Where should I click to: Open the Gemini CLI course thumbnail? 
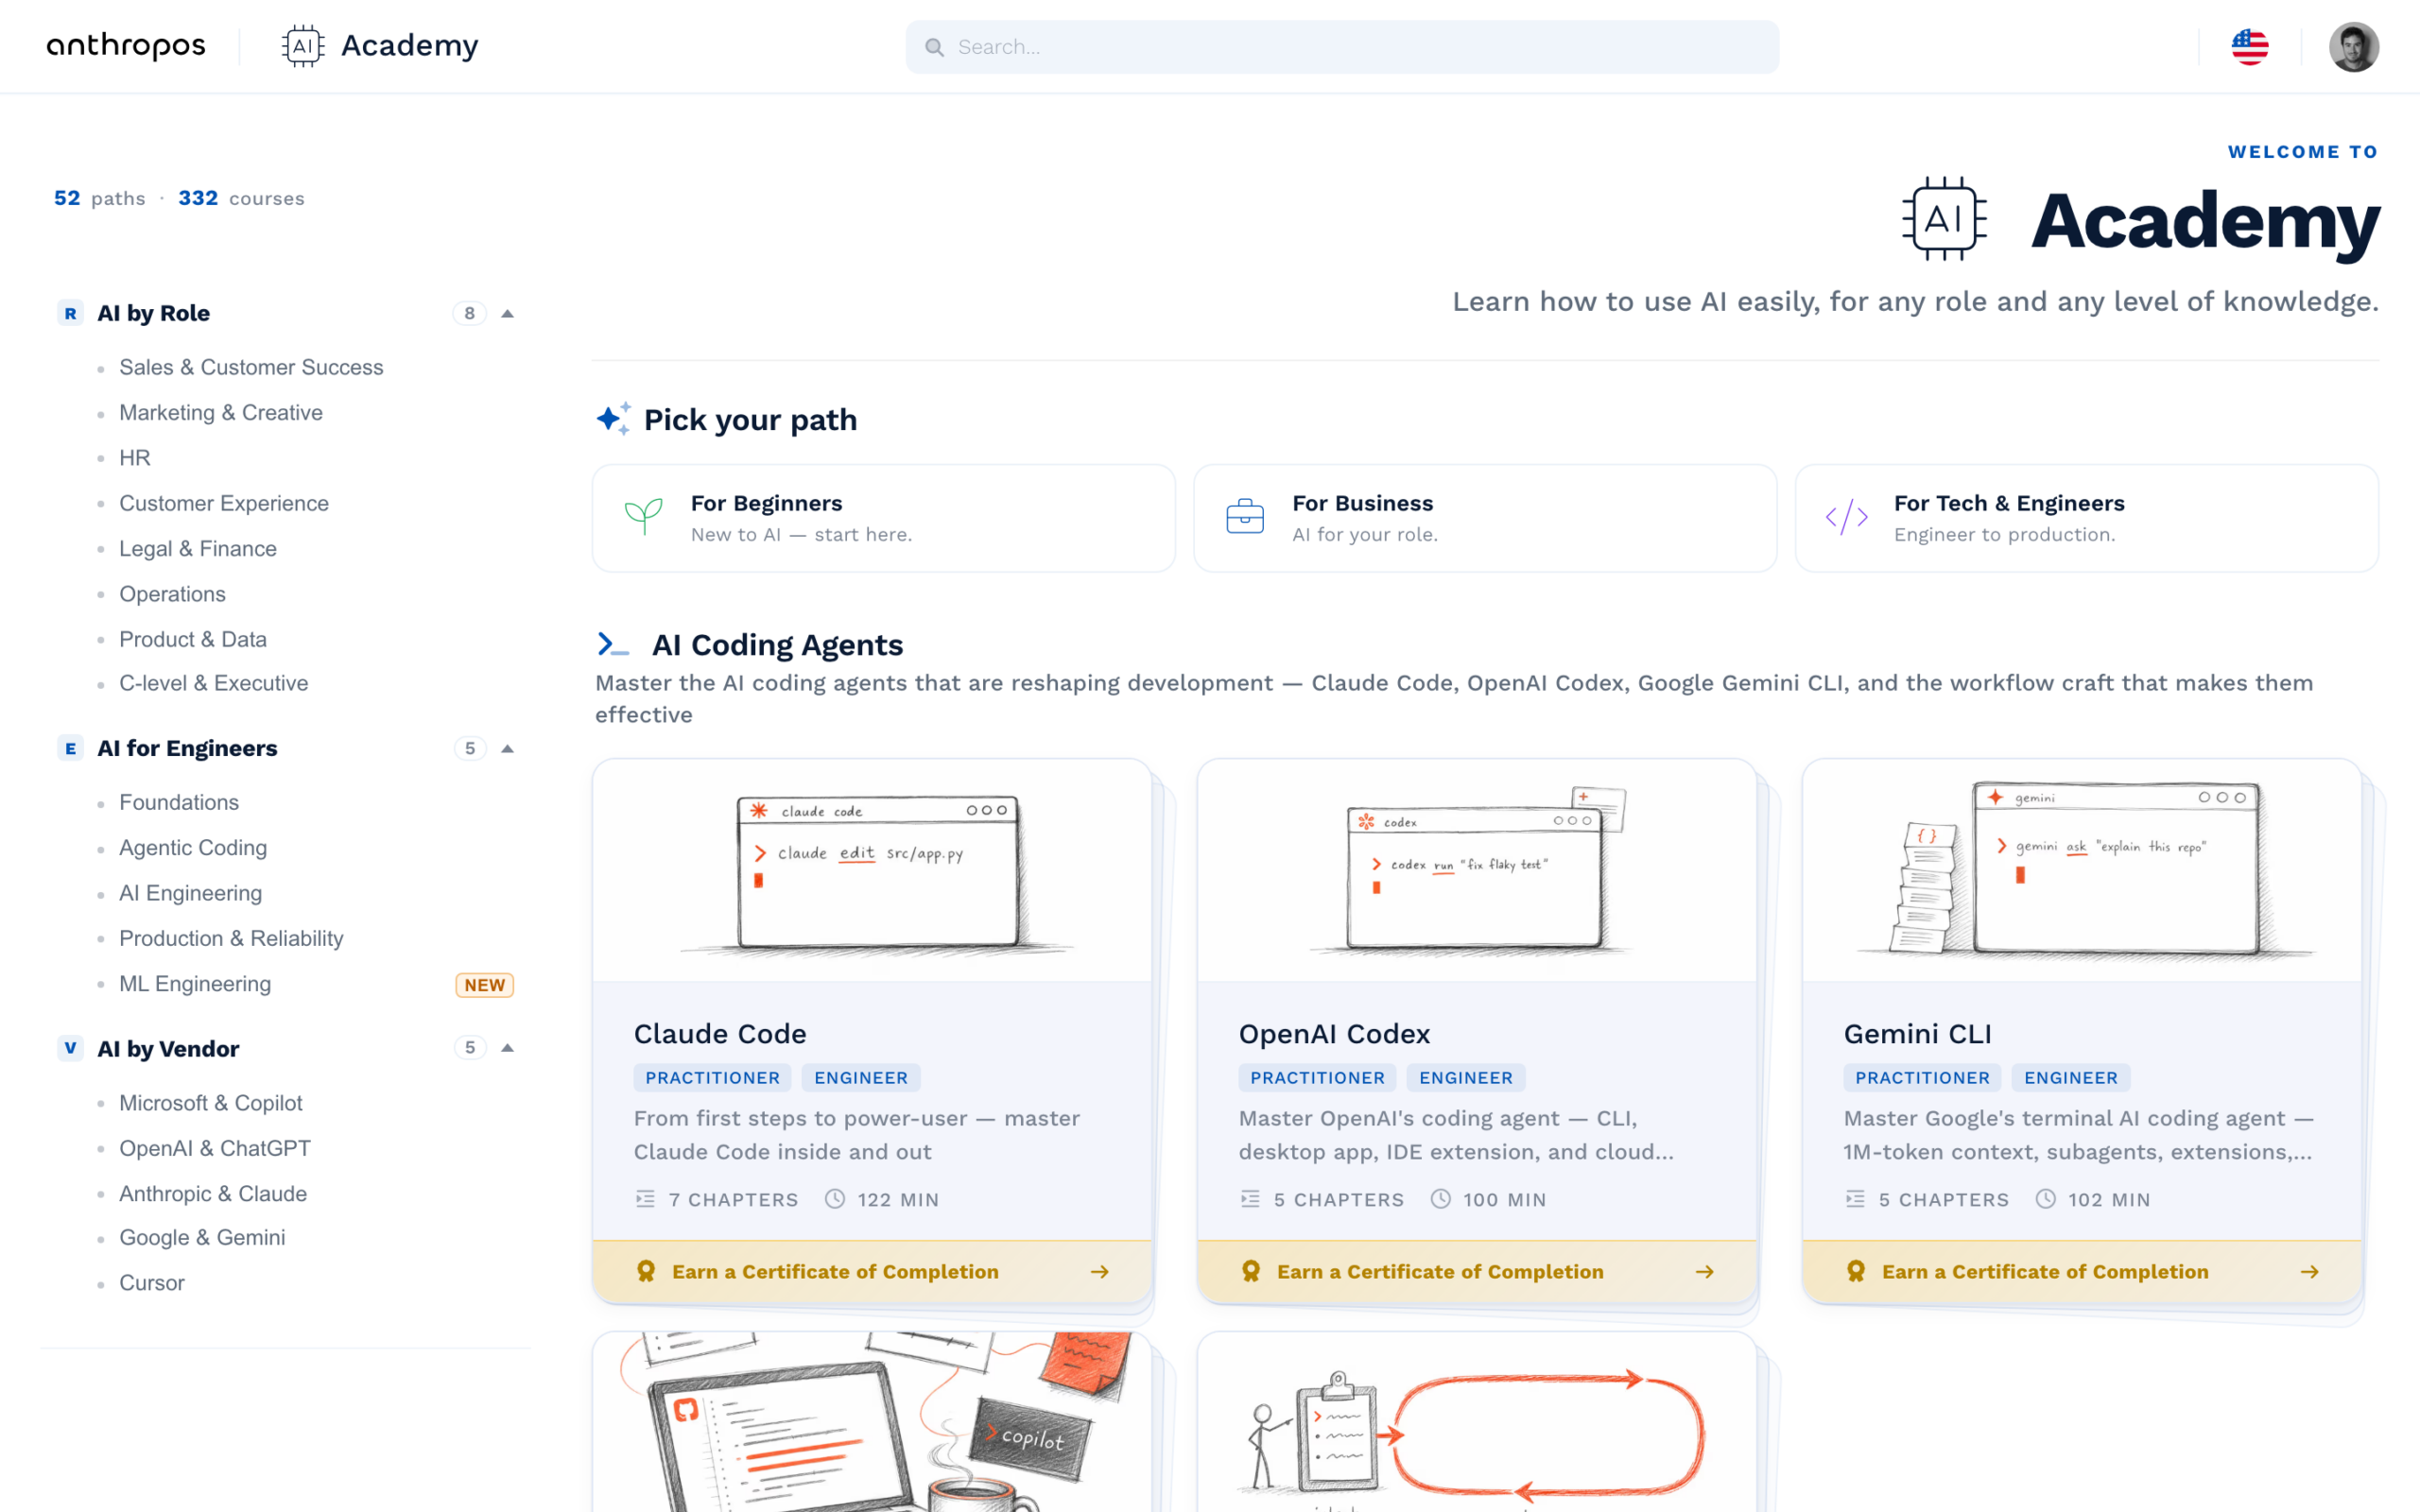(2082, 870)
